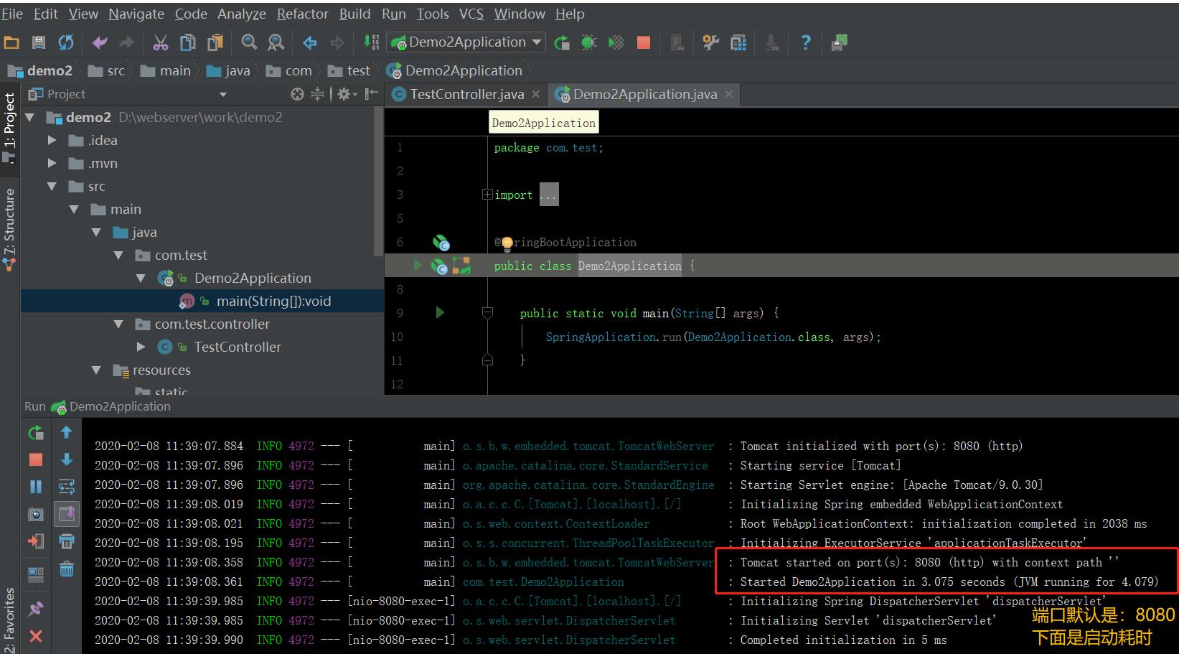This screenshot has height=654, width=1179.
Task: Select main(String[]):void in the project tree
Action: [x=274, y=302]
